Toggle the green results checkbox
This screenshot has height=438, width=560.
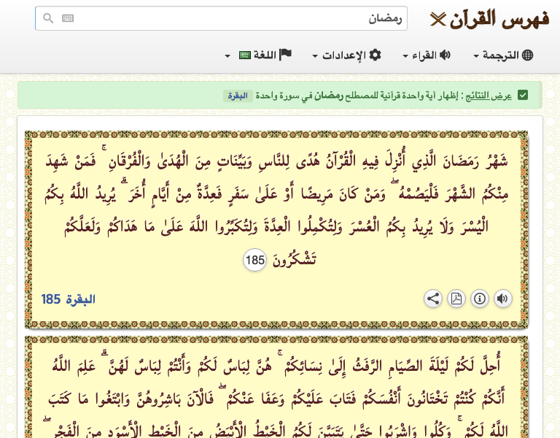tap(523, 96)
